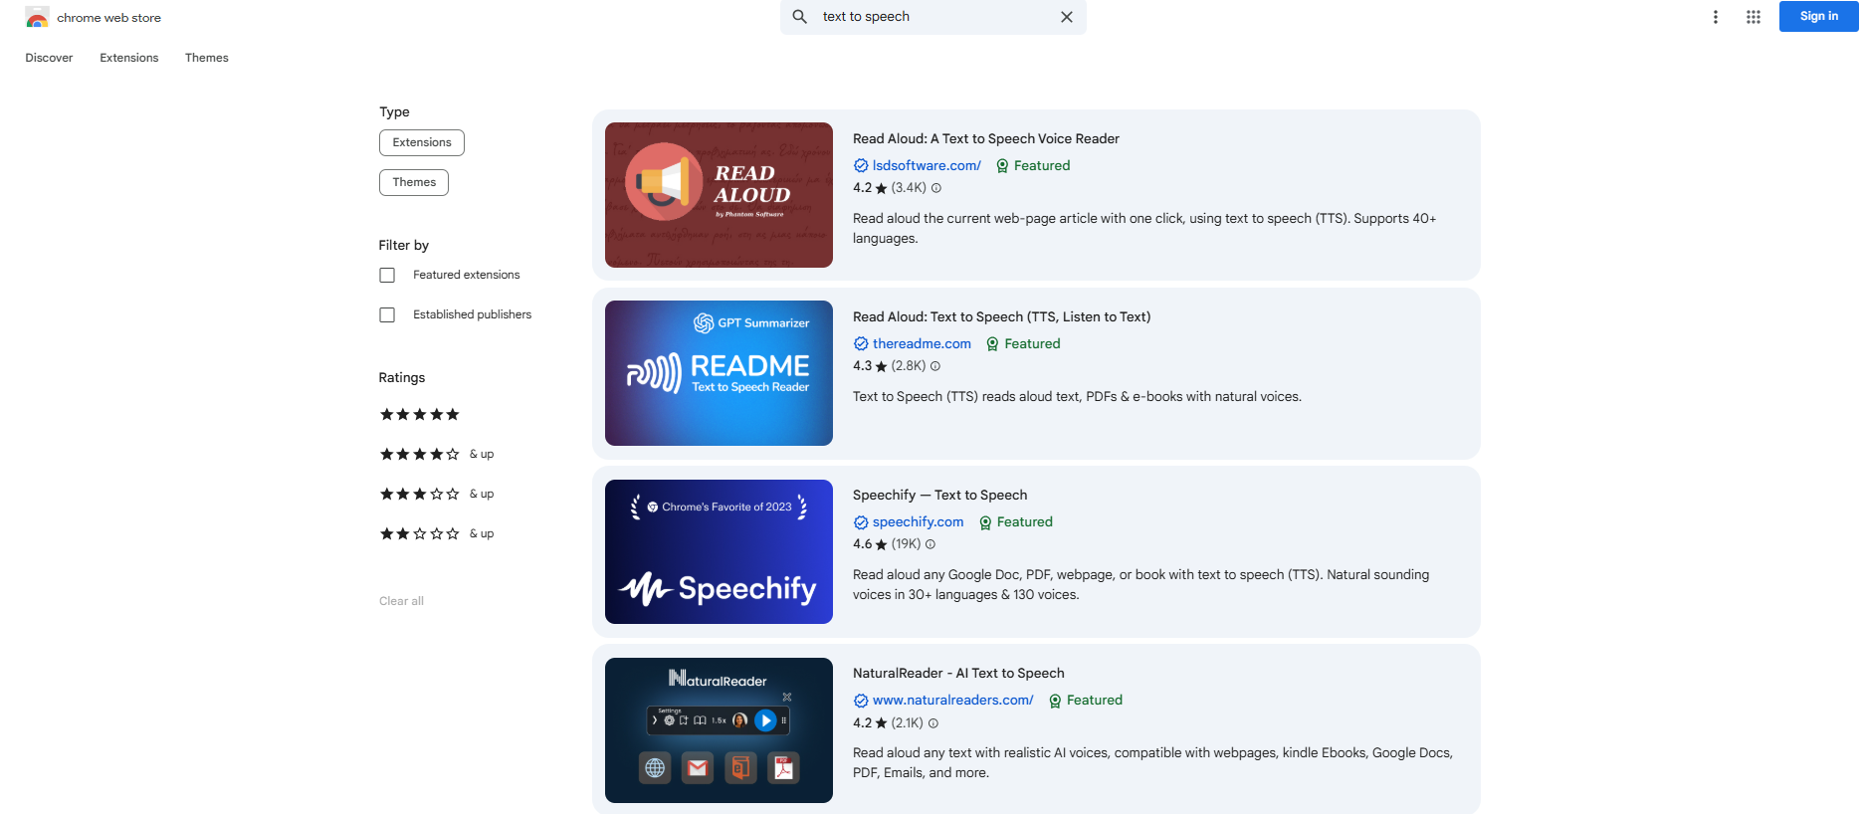Click rating info icon next to (3.4K)
Screen dimensions: 1863x814
tap(935, 188)
